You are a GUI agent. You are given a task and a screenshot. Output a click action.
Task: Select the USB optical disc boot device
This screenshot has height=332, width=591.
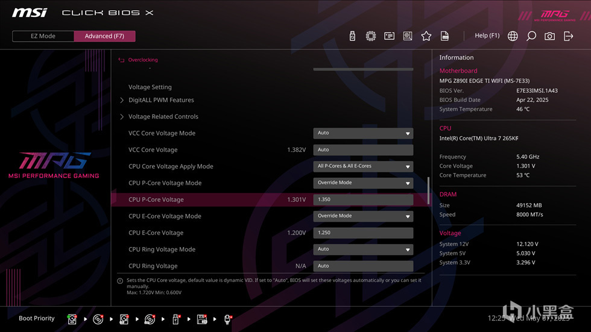point(150,319)
